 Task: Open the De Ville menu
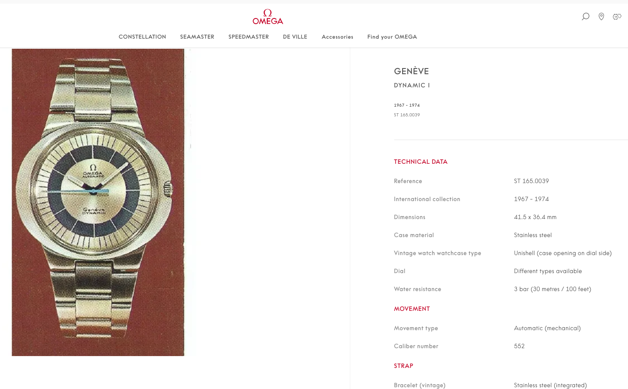click(x=295, y=37)
